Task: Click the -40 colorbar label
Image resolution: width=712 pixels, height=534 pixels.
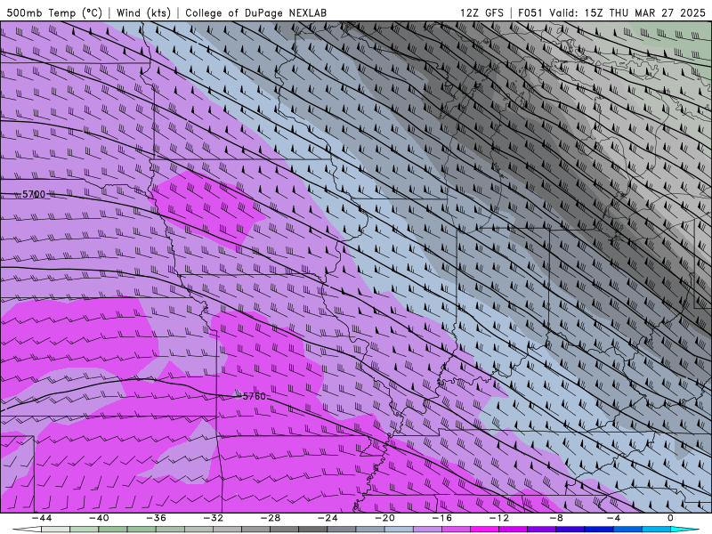Action: tap(99, 518)
